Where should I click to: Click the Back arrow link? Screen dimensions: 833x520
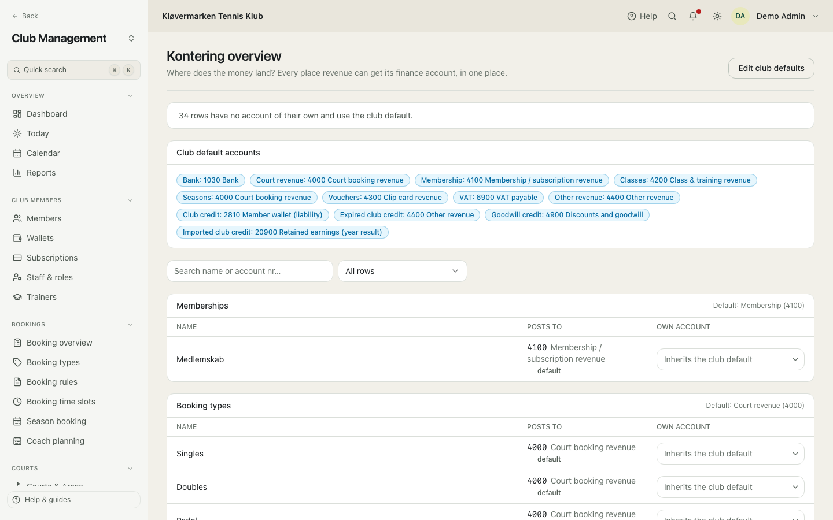tap(25, 16)
